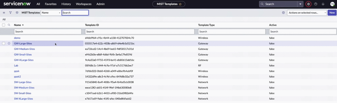Open the SW-Medium-Sites record
Viewport: 337px width, 103px height.
click(x=24, y=88)
